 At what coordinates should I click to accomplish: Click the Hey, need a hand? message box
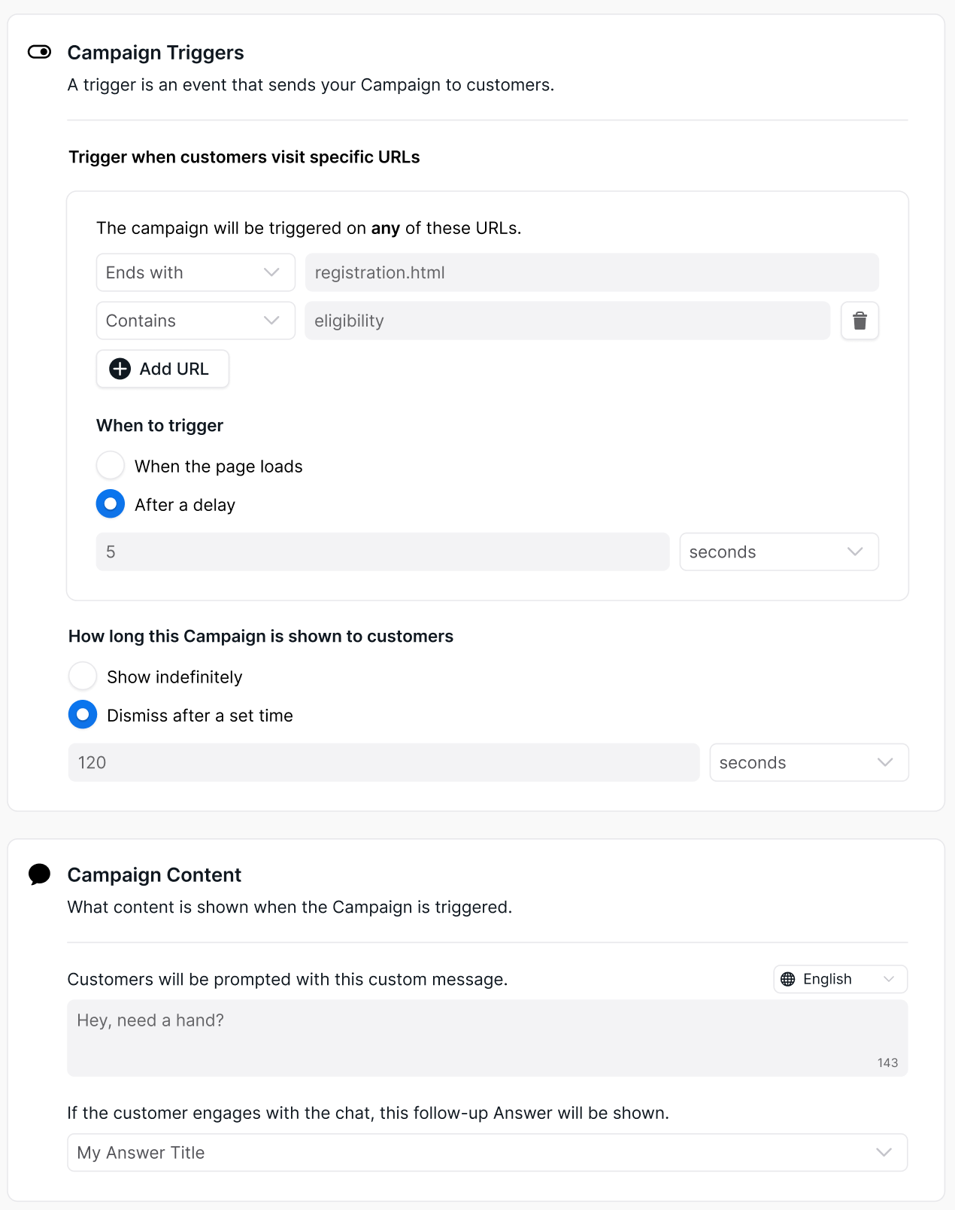point(487,1038)
